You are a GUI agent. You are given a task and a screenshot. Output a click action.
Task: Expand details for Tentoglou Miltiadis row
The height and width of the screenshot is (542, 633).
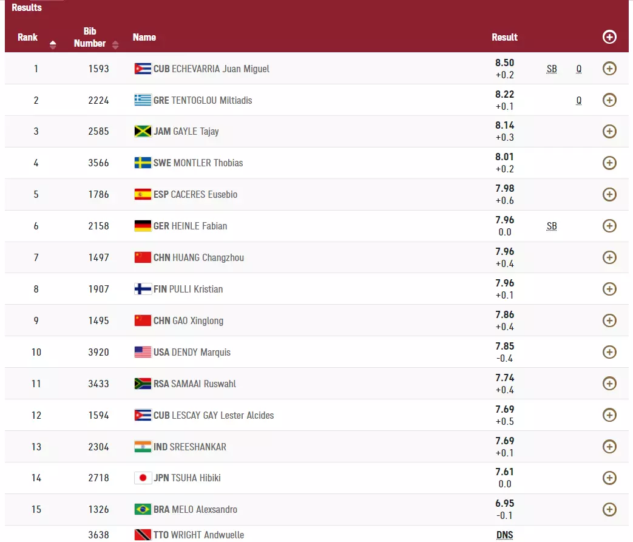[x=609, y=100]
